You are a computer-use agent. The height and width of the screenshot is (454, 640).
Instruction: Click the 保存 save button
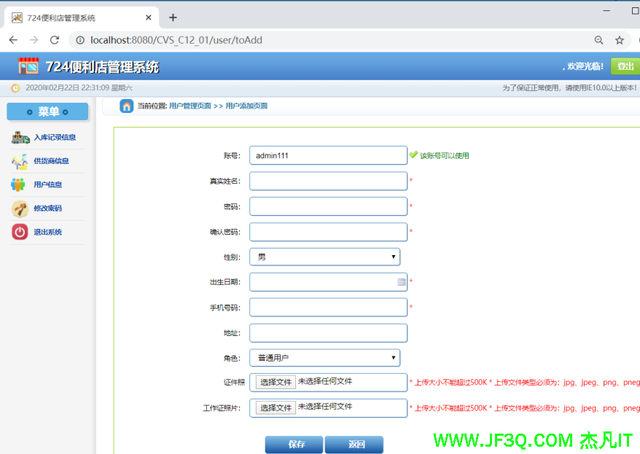(294, 444)
